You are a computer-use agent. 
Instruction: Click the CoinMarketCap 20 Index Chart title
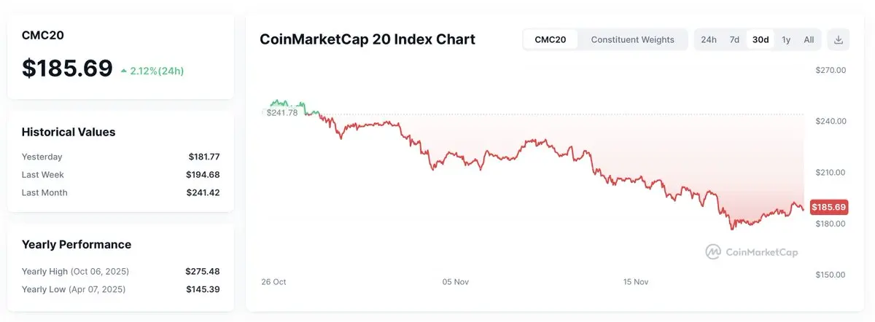(x=367, y=39)
